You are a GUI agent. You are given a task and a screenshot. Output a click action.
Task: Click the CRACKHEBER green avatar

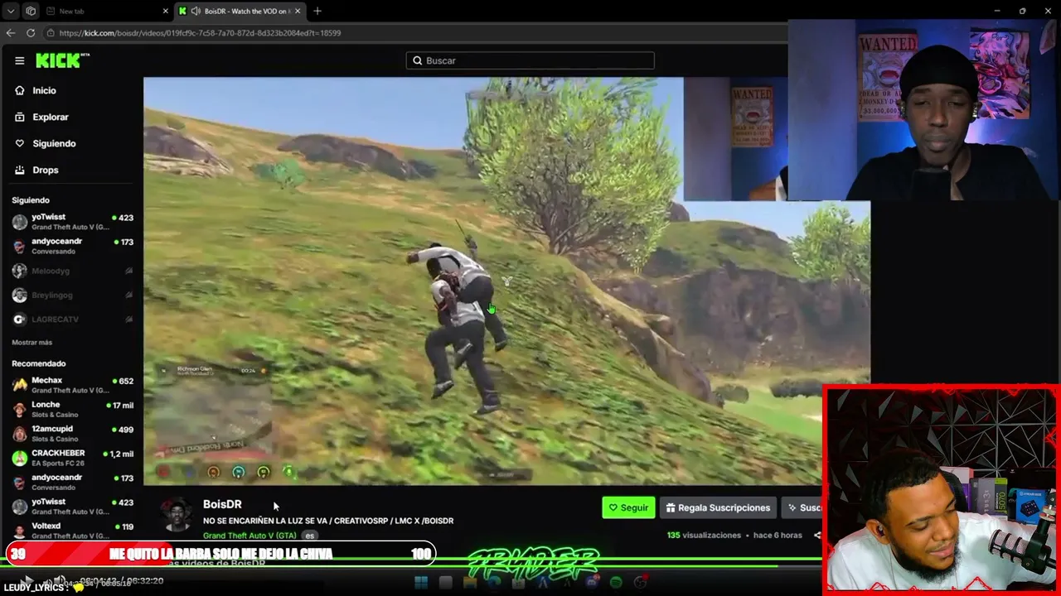pos(20,458)
